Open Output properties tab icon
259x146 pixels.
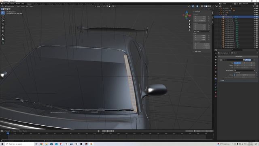click(x=216, y=60)
